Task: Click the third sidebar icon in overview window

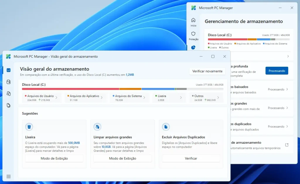Action: coord(8,94)
